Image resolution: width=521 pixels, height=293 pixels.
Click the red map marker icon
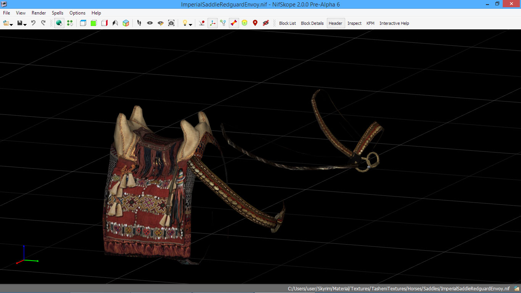[255, 23]
